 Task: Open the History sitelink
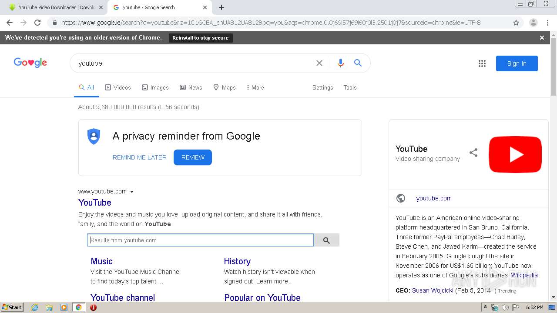pos(237,261)
